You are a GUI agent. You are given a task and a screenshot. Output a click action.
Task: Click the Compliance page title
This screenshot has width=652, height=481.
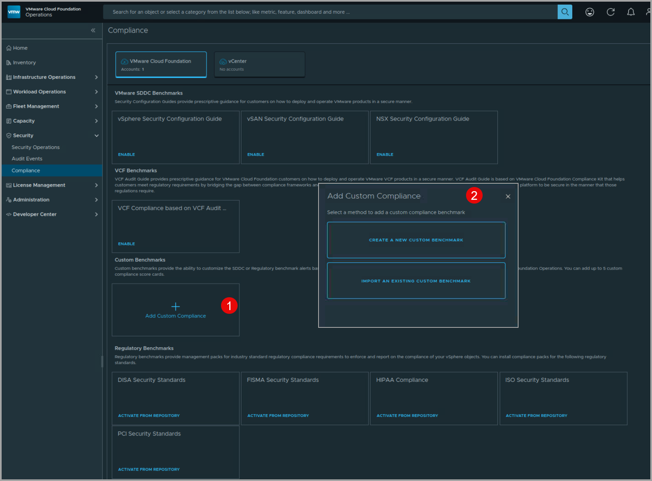(x=128, y=31)
